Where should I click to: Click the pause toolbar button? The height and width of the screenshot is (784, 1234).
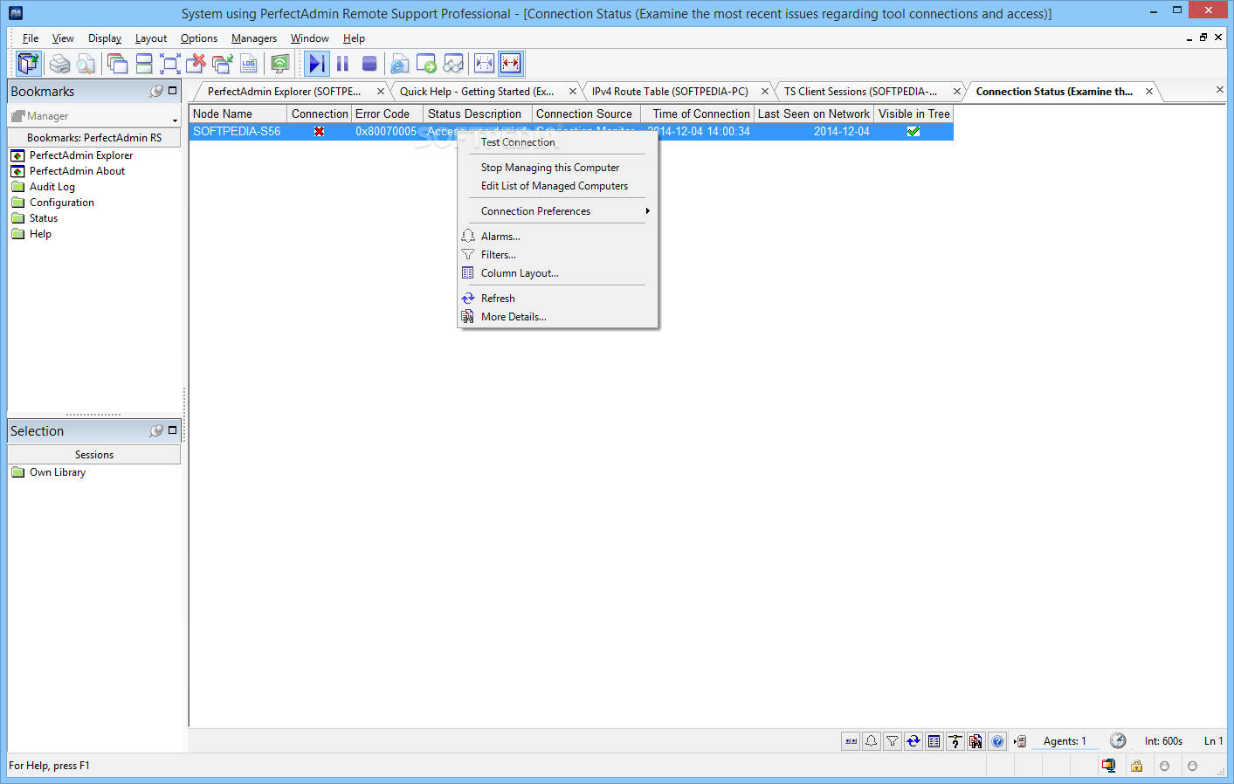point(342,64)
